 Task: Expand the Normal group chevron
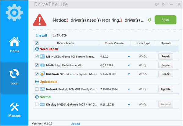pyautogui.click(x=37, y=97)
